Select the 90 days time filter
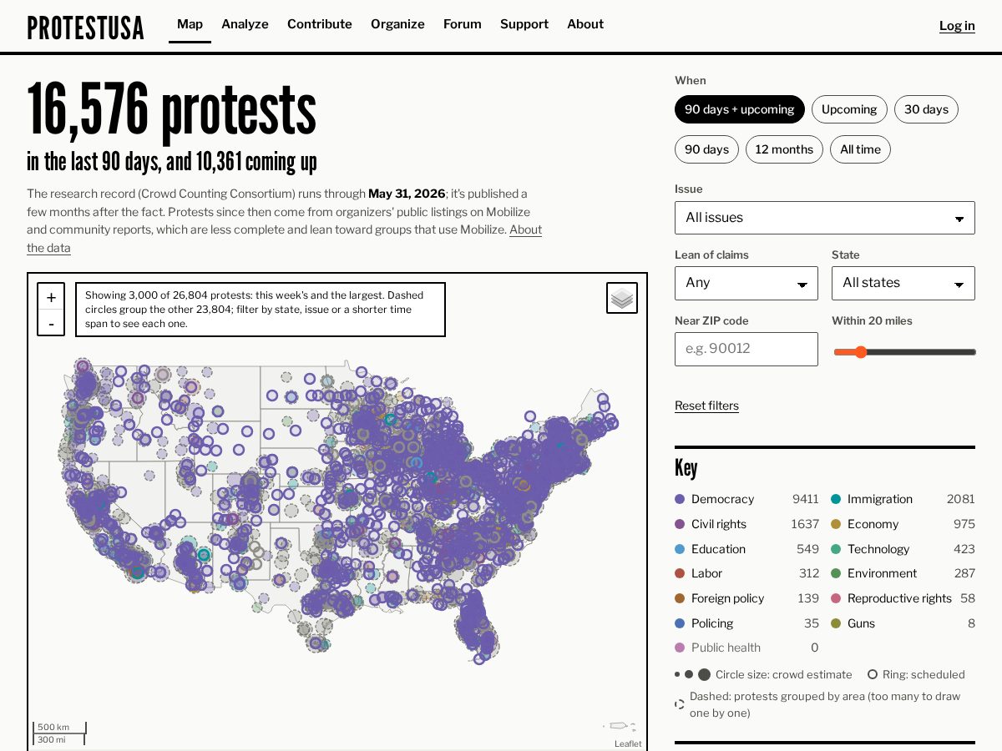Viewport: 1002px width, 751px height. point(706,149)
